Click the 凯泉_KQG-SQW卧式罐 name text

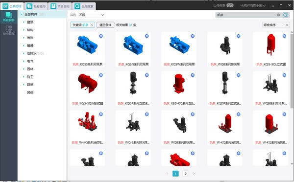point(88,103)
